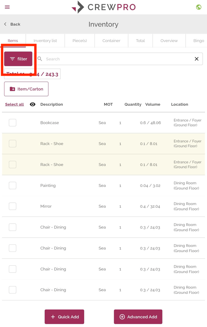Focus the Search input field

[x=117, y=59]
